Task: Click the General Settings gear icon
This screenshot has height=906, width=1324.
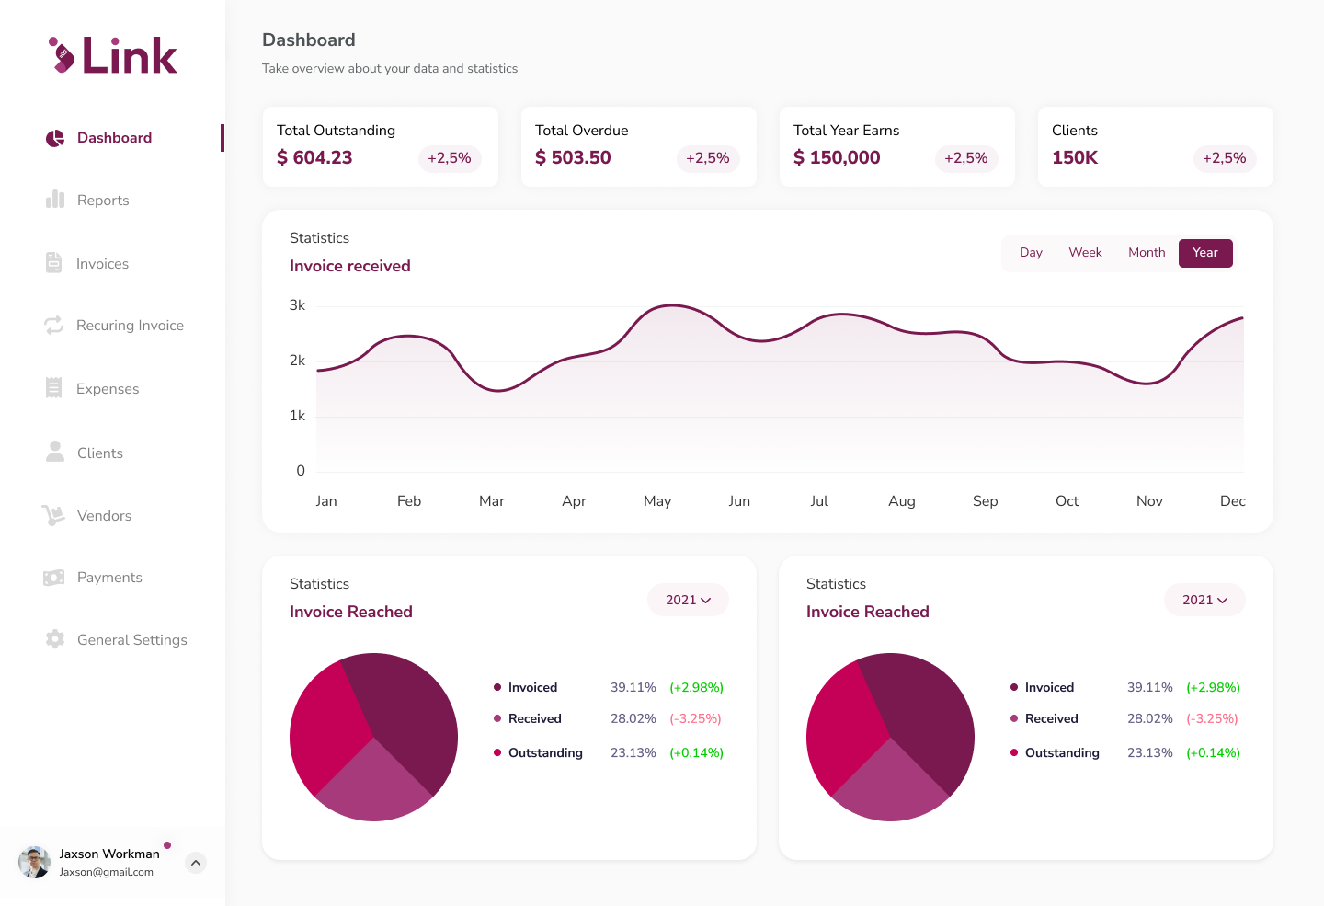Action: [x=55, y=639]
